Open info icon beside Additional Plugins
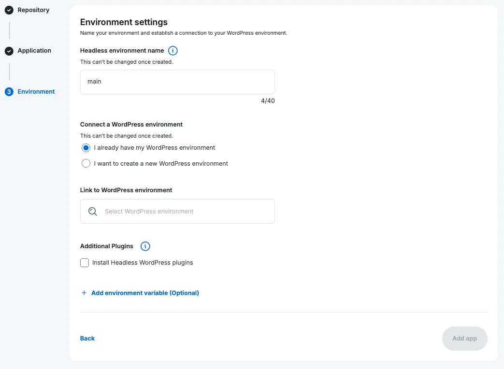 point(145,246)
